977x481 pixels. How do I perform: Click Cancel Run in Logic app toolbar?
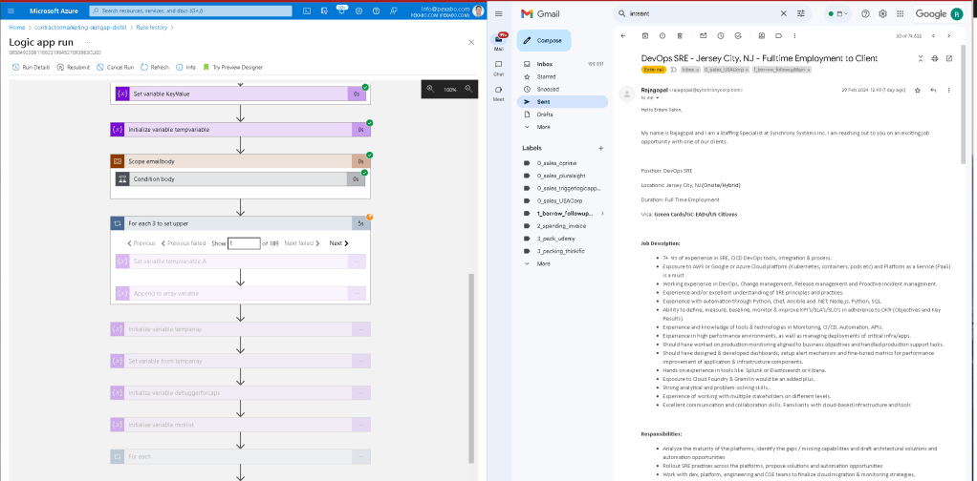point(116,67)
